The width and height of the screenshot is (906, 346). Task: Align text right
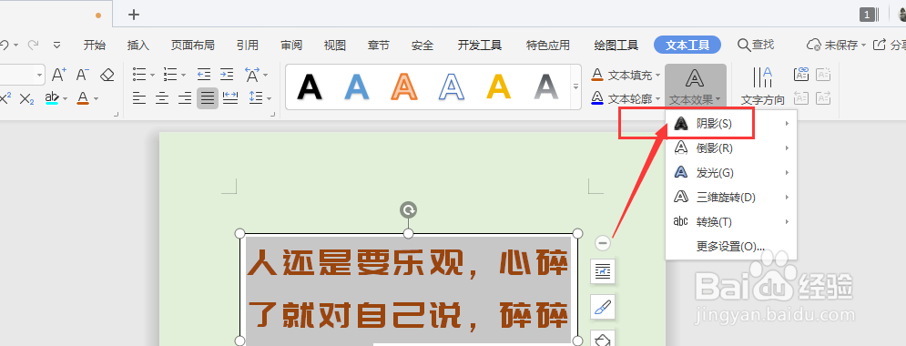[185, 98]
